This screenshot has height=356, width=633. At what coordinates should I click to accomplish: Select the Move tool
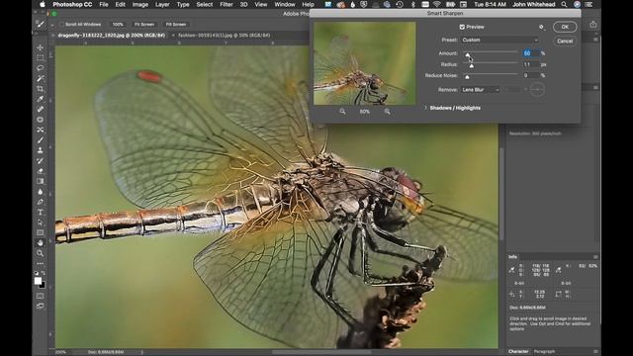[x=40, y=47]
